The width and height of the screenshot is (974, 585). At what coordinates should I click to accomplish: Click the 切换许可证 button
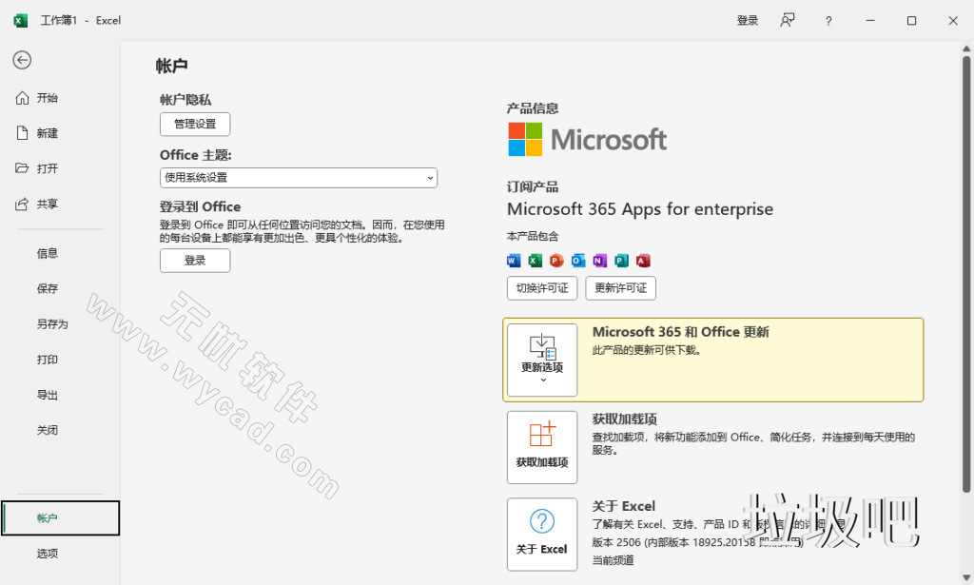541,287
